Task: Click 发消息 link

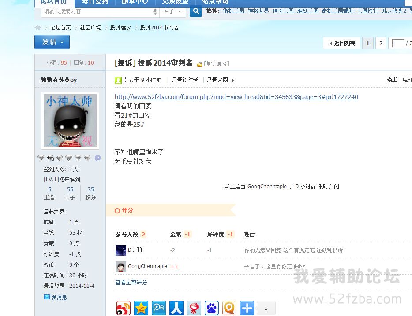Action: point(59,297)
